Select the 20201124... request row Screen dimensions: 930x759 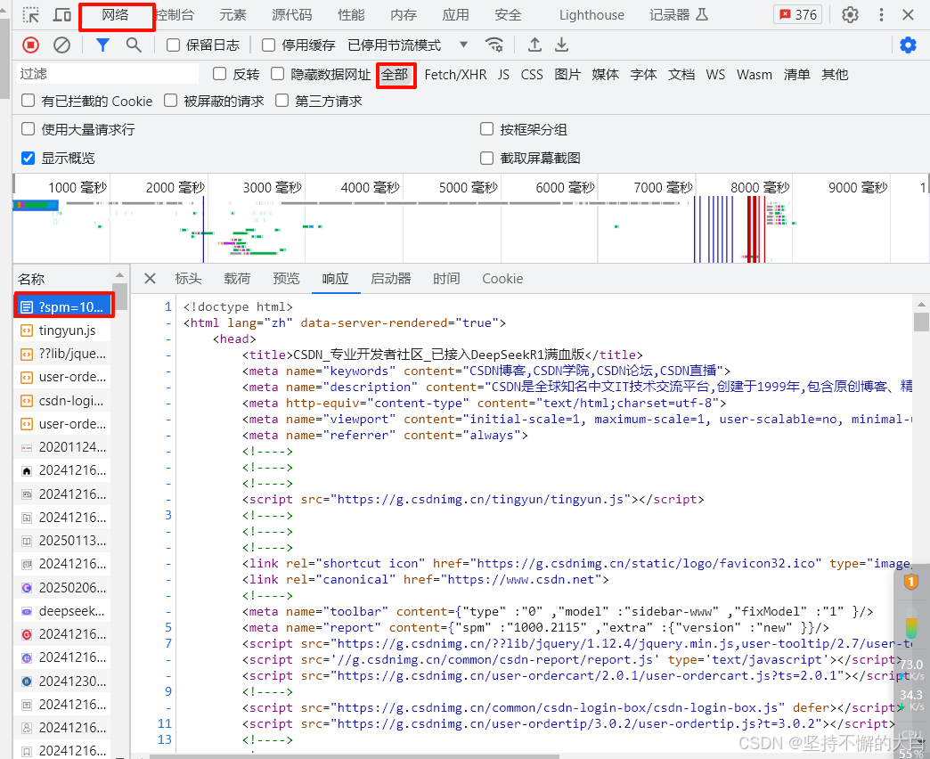coord(62,447)
